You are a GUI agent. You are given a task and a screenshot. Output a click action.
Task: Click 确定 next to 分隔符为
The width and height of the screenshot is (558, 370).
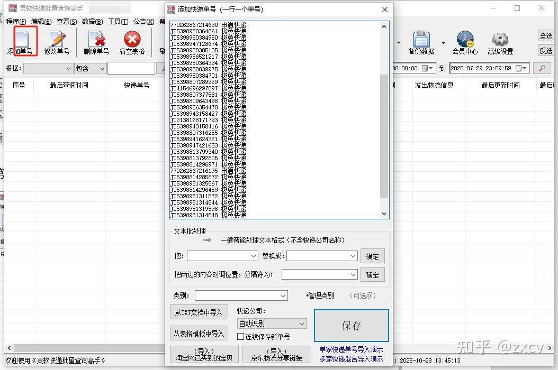pyautogui.click(x=373, y=275)
